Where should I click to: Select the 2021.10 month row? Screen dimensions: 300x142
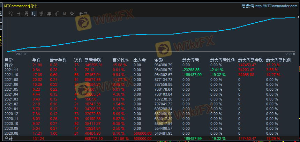pos(10,75)
